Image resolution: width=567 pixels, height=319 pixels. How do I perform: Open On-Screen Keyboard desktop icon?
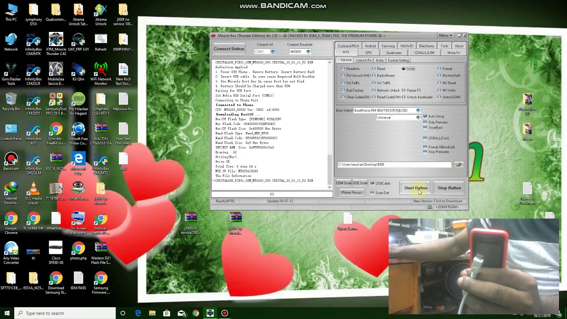point(78,224)
